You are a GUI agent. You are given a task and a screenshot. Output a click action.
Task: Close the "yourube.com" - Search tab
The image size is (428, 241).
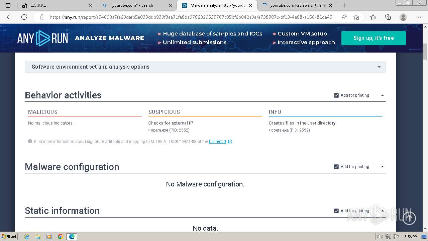[x=171, y=5]
